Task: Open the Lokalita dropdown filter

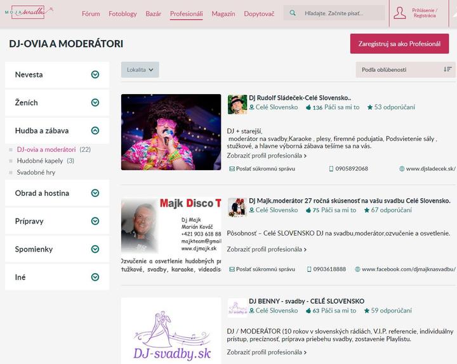Action: [140, 70]
